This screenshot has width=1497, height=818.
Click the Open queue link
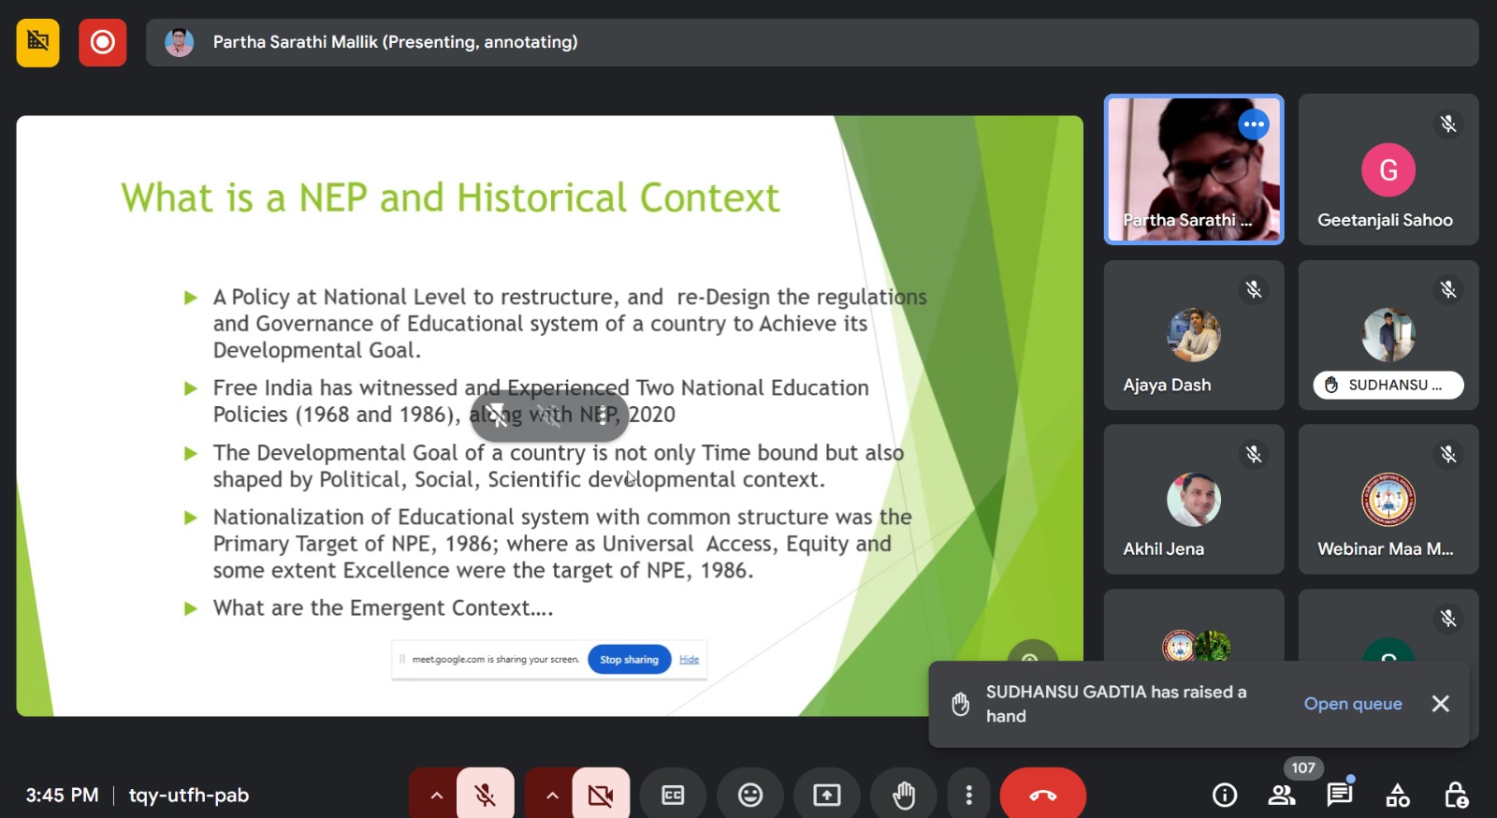(1353, 704)
